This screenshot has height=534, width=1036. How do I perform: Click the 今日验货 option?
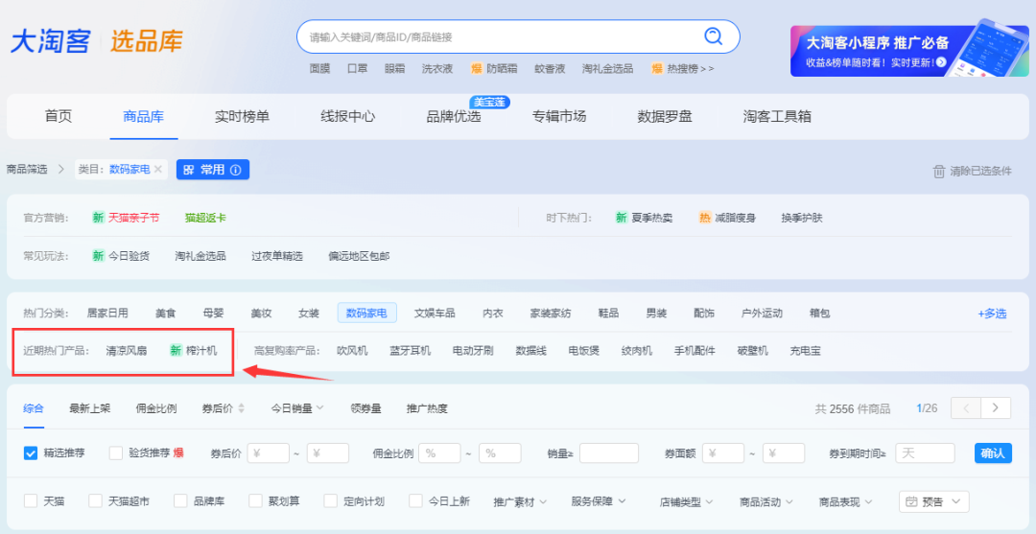tap(129, 256)
